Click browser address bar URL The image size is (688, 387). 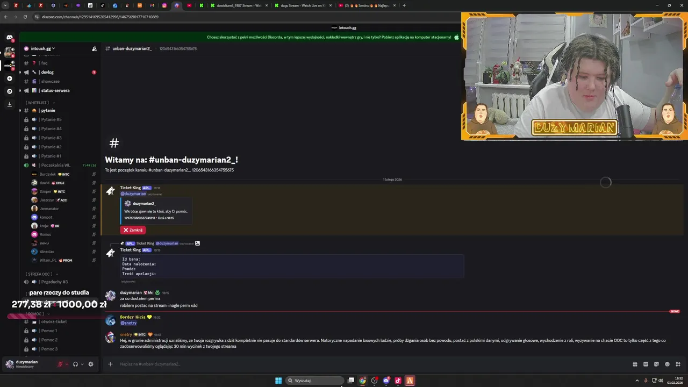101,17
